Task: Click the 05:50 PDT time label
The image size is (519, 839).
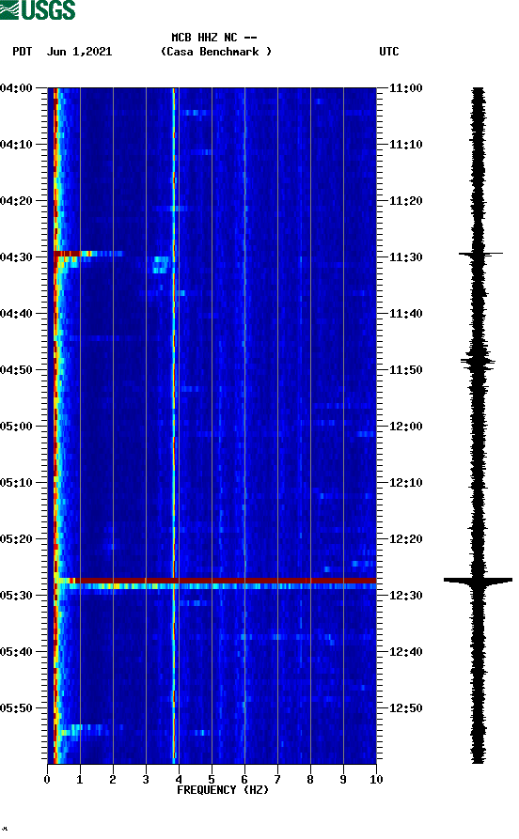Action: [x=16, y=707]
